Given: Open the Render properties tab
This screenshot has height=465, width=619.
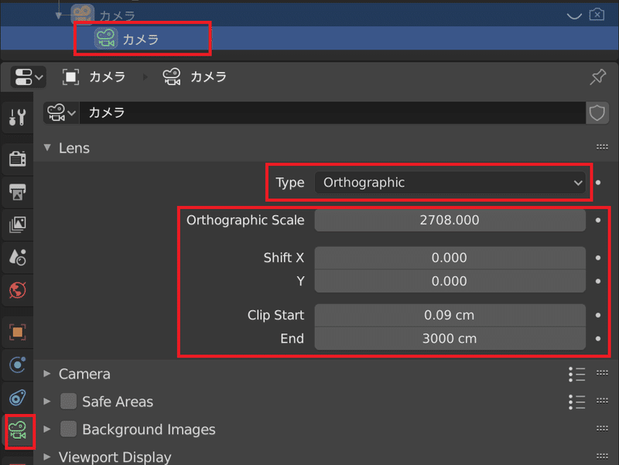Looking at the screenshot, I should 17,159.
